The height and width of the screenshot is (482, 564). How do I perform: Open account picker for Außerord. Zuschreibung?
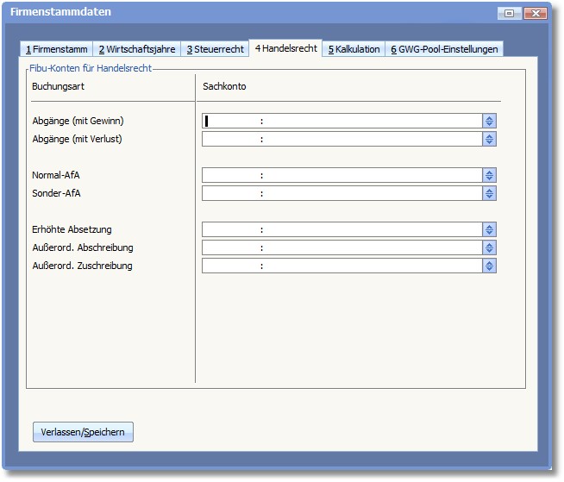tap(490, 266)
